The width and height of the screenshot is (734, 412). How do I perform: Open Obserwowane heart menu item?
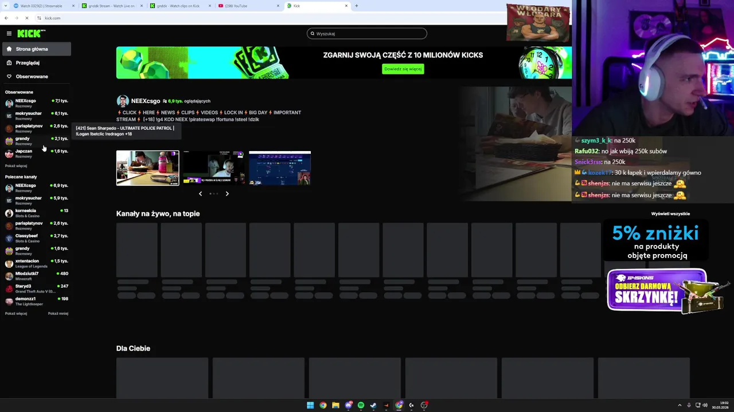pyautogui.click(x=36, y=77)
